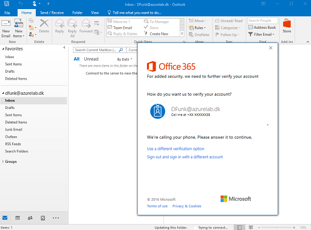Minimize the folder pane
Screen dimensions: 311x230
tap(64, 47)
